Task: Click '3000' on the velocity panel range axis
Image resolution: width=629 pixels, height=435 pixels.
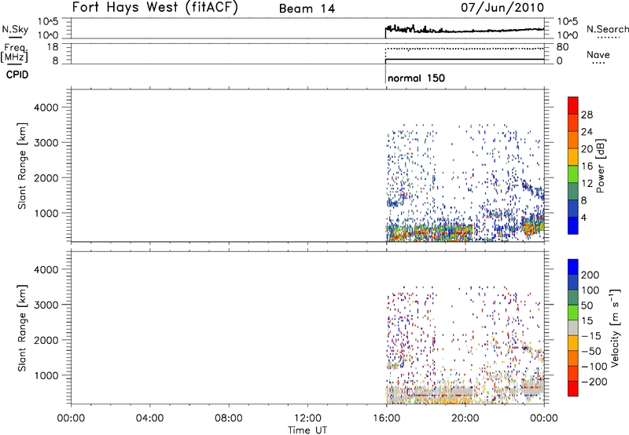Action: [46, 305]
